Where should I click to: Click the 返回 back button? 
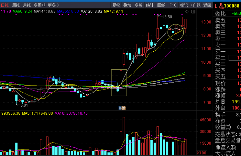(207, 5)
